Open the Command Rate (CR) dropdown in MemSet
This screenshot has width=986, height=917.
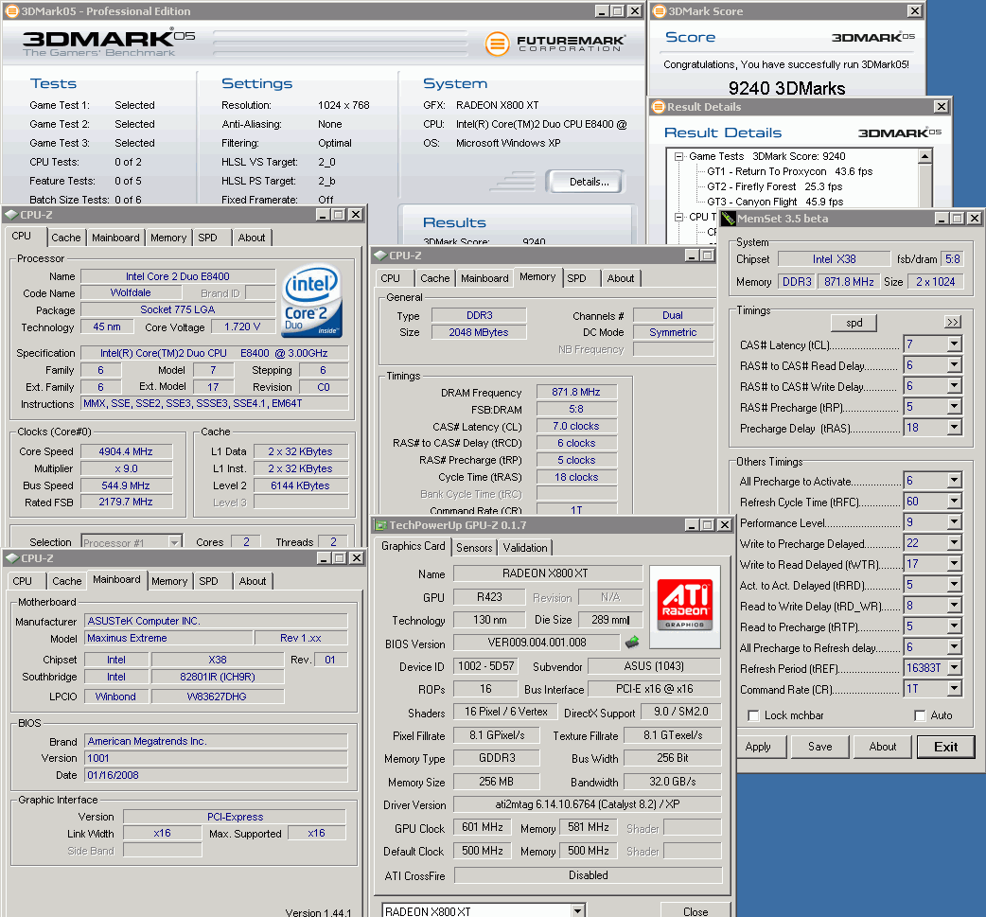pyautogui.click(x=955, y=688)
